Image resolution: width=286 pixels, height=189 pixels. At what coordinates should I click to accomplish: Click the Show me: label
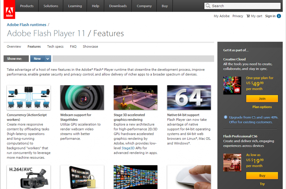[x=14, y=58]
